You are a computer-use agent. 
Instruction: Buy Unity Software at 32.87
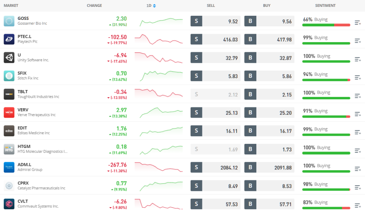click(269, 58)
